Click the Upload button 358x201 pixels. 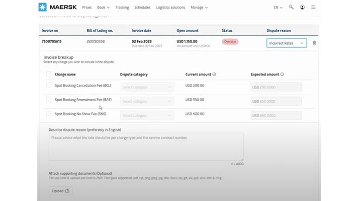tap(62, 191)
